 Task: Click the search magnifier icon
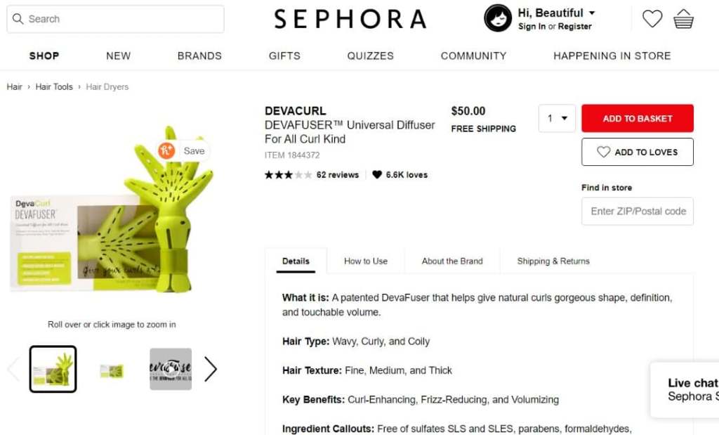18,19
